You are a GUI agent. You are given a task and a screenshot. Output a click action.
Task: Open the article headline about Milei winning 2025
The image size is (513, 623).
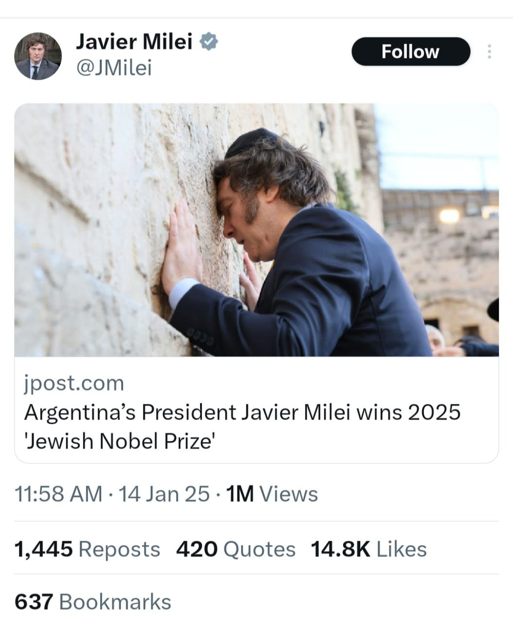242,412
